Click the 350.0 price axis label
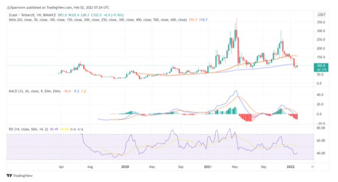The image size is (338, 182). tap(321, 22)
